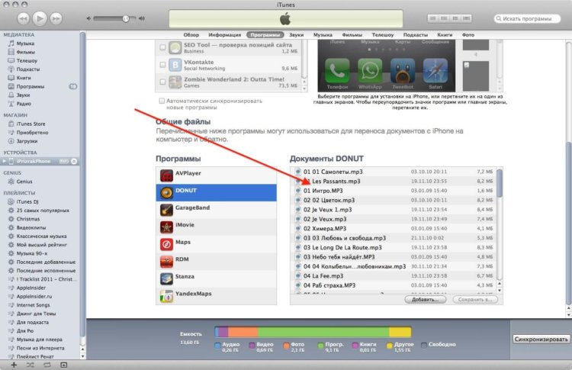Open the iTunes DJ playlist
This screenshot has width=572, height=370.
[x=27, y=201]
